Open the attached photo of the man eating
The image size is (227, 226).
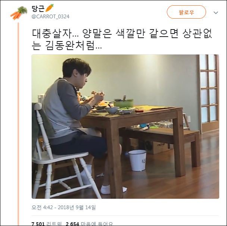click(125, 127)
